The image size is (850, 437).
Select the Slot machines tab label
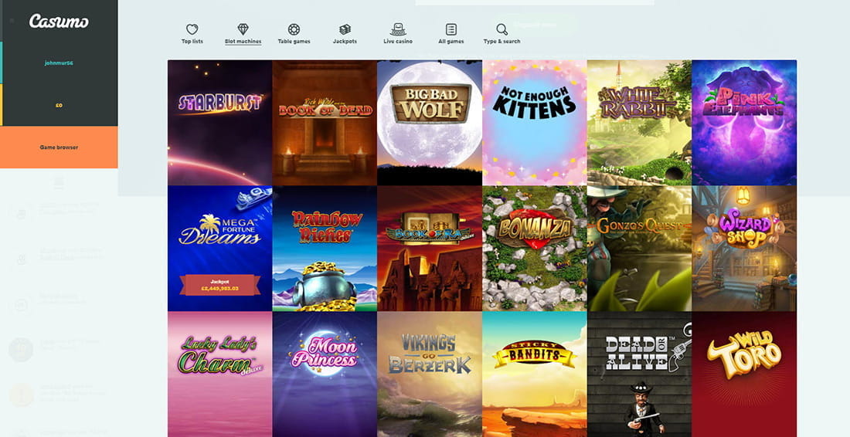[243, 41]
